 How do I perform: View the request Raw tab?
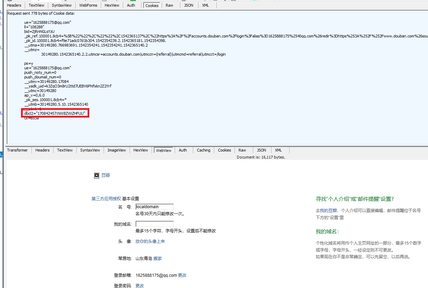170,5
